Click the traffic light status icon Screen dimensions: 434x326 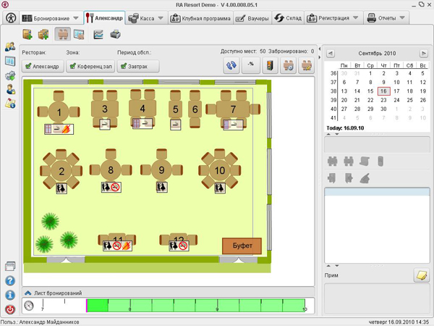(x=270, y=65)
